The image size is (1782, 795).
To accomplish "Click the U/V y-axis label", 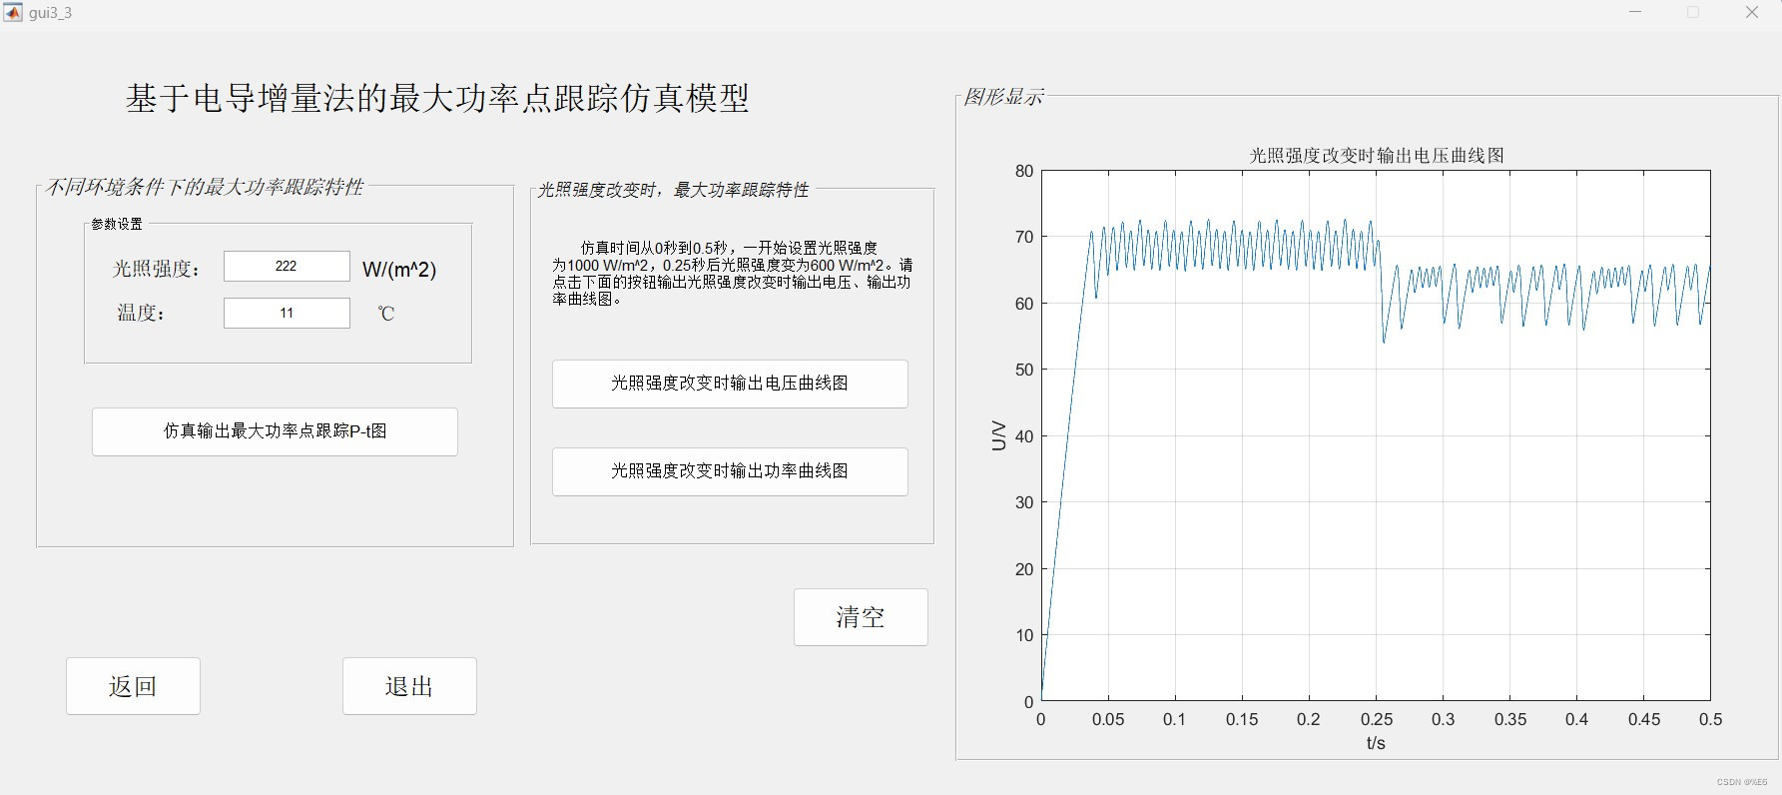I will click(999, 435).
